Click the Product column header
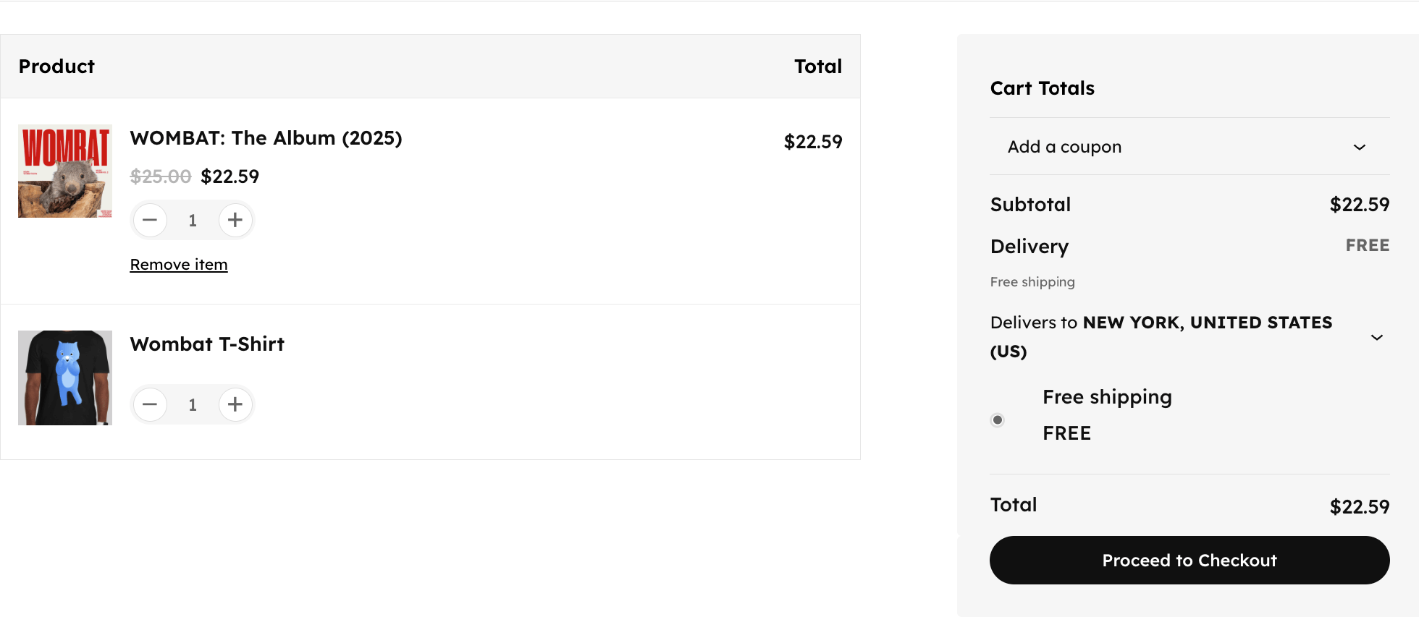Screen dimensions: 1419x643 click(56, 67)
